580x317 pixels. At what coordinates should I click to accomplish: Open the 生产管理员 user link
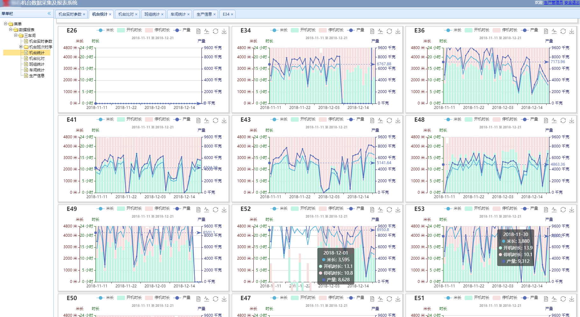click(553, 3)
